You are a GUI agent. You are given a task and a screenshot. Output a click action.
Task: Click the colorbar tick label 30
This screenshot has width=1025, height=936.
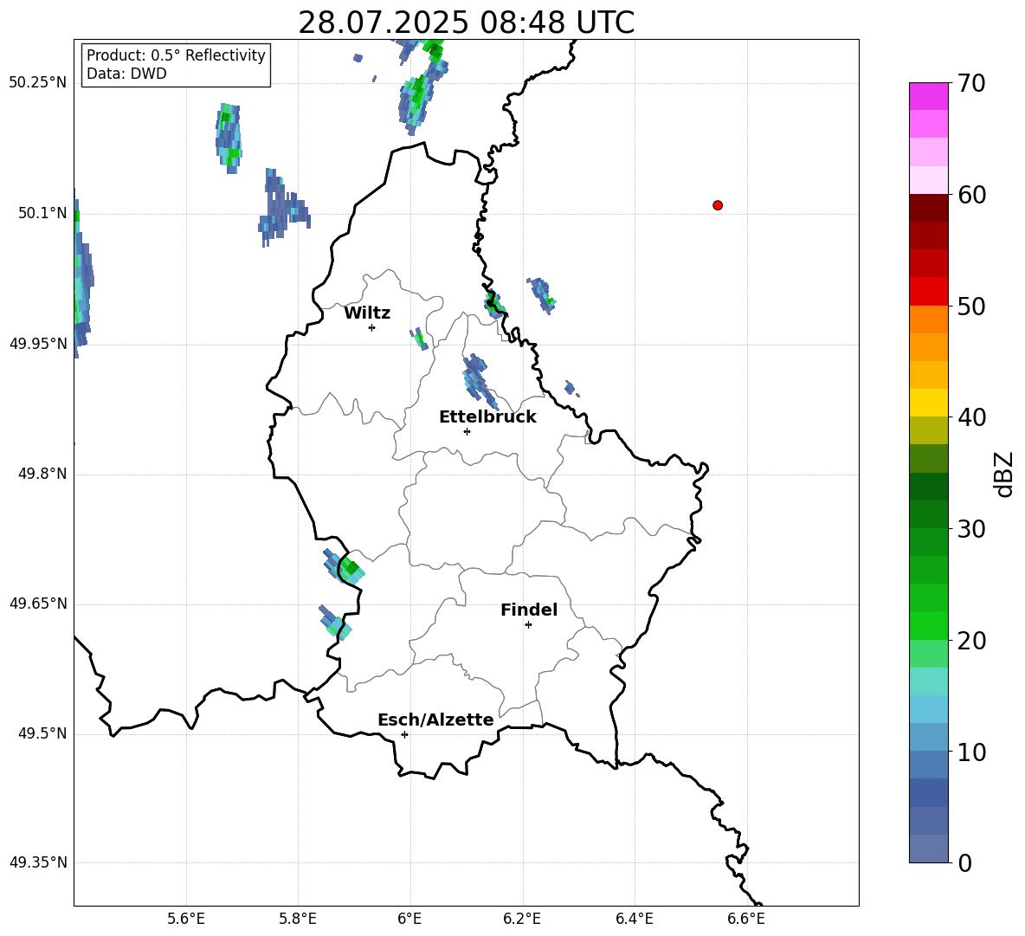click(x=971, y=529)
